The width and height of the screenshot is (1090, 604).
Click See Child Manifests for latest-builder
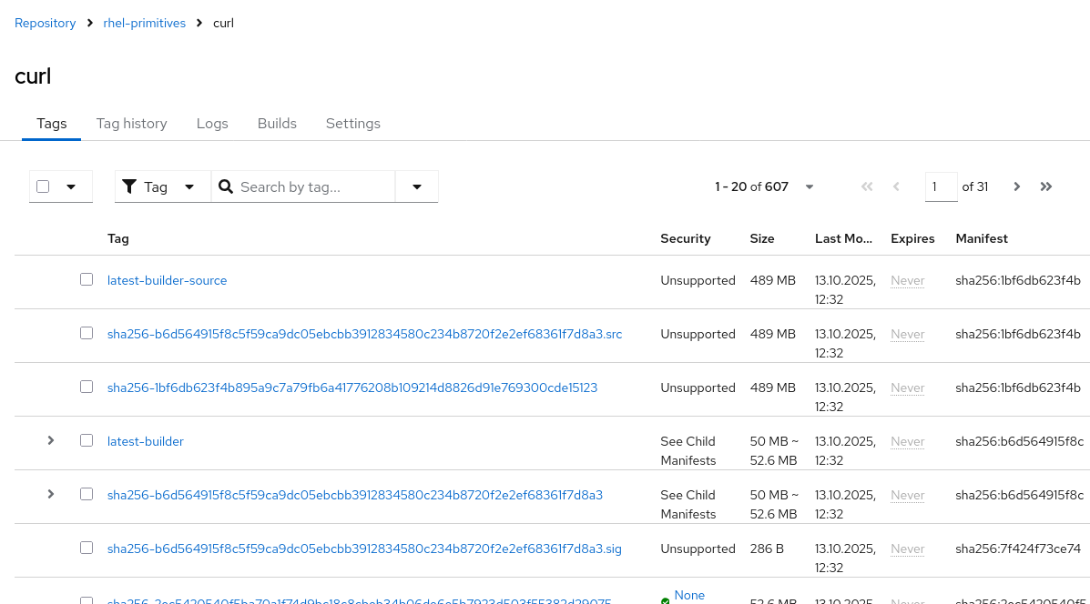tap(688, 450)
